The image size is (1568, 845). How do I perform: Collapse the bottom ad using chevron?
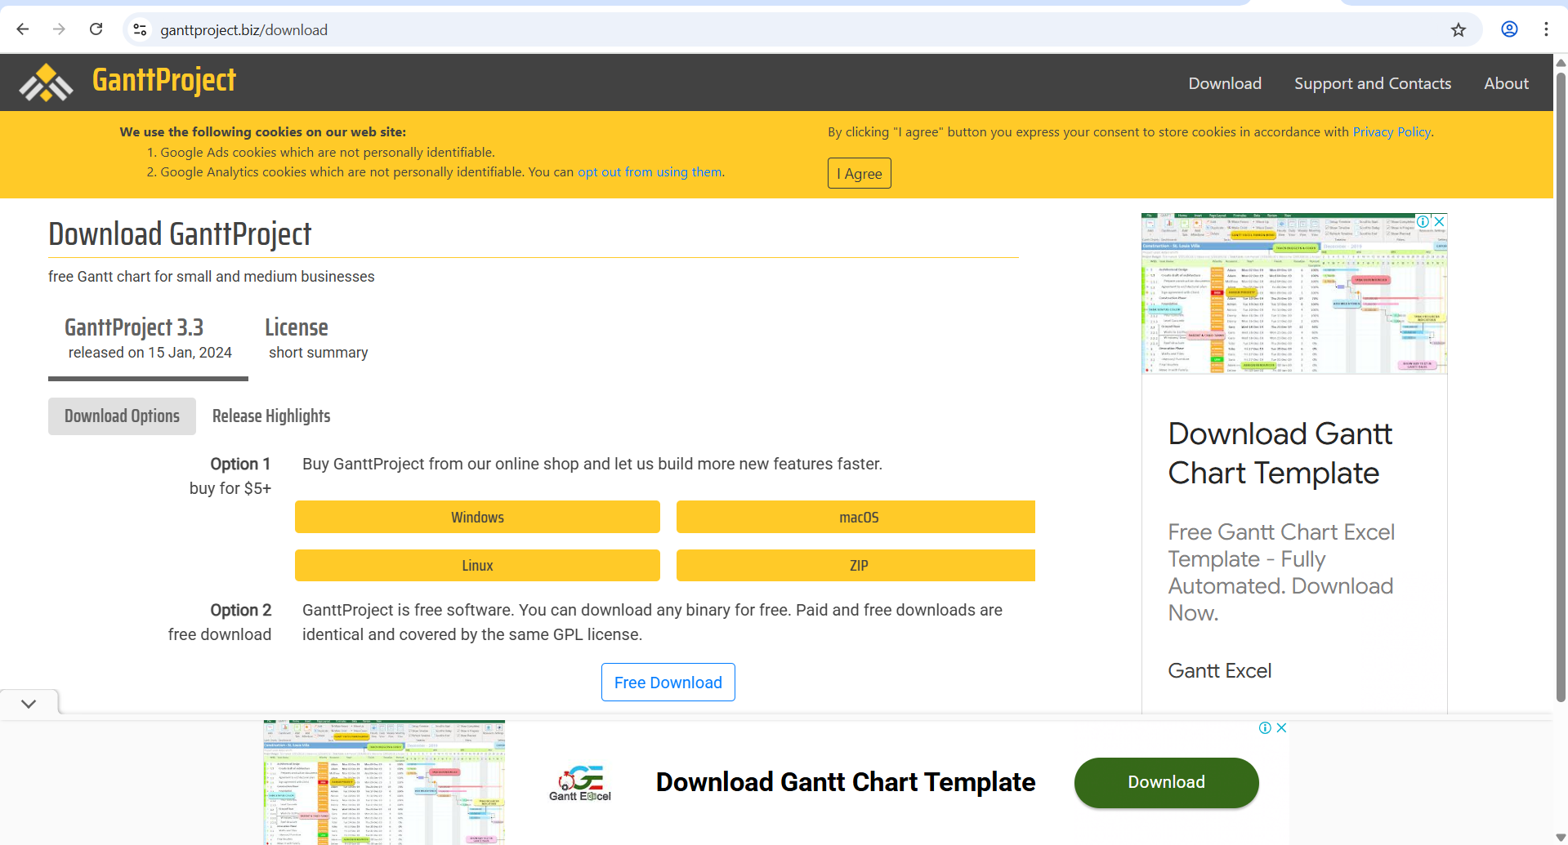[x=29, y=703]
